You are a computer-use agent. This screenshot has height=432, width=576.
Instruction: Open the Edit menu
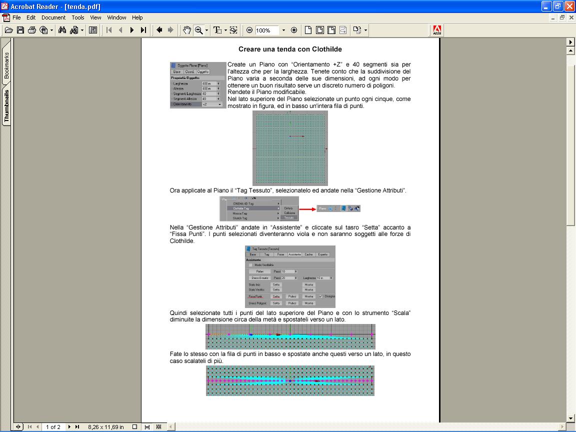pyautogui.click(x=31, y=17)
